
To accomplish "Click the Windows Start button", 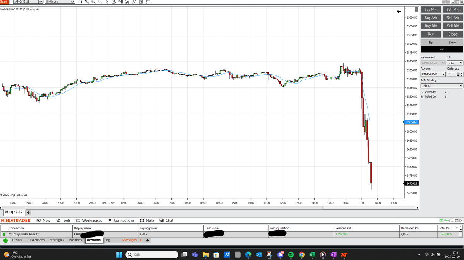I will tap(119, 255).
